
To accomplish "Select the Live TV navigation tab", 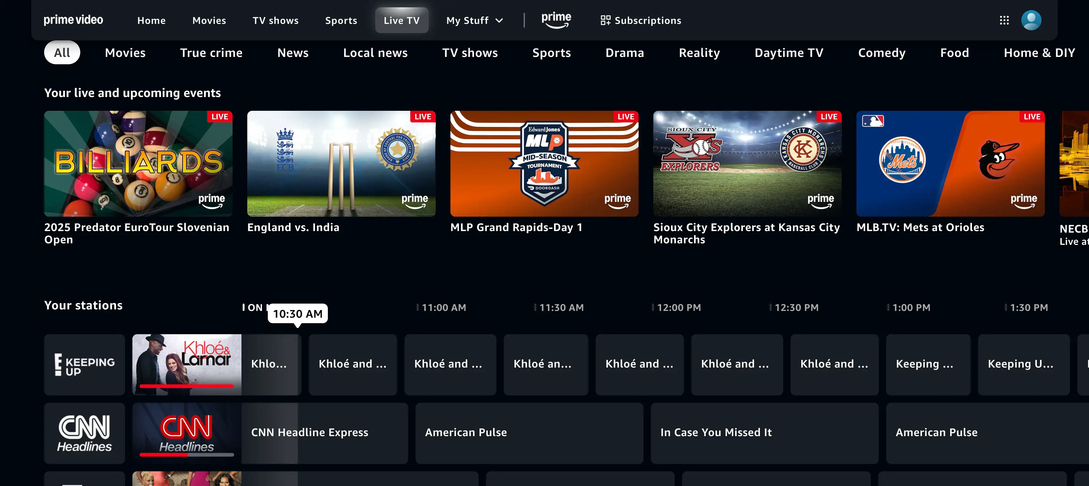I will tap(402, 20).
